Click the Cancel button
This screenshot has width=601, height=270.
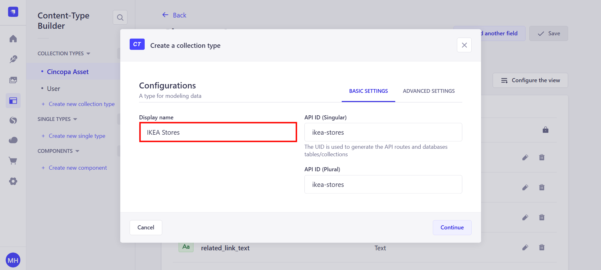[146, 227]
